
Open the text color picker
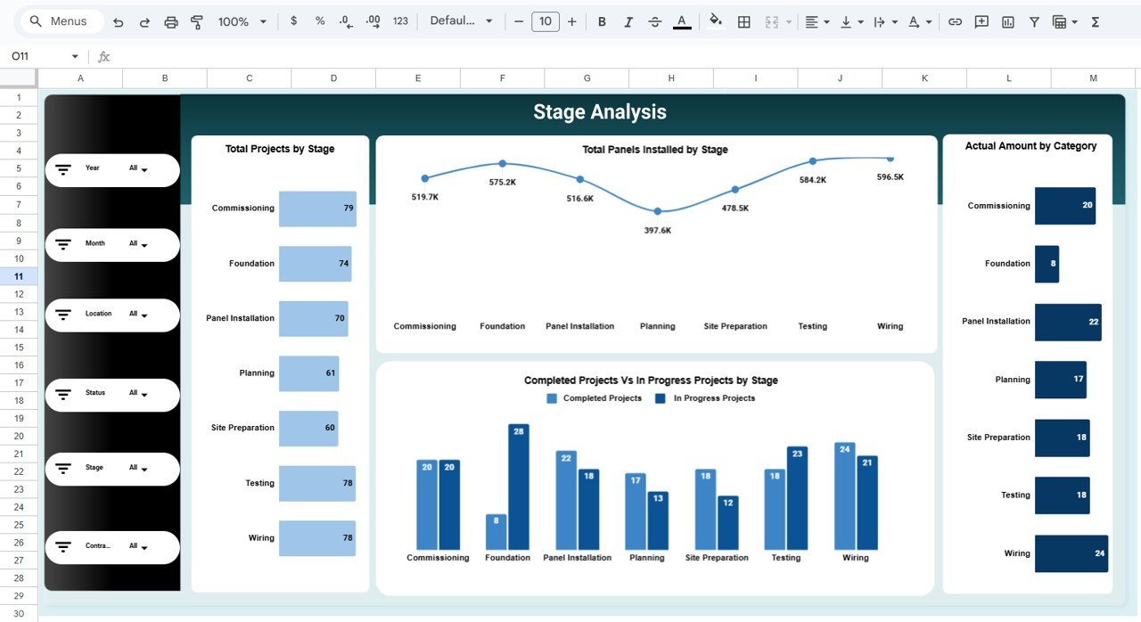click(682, 20)
